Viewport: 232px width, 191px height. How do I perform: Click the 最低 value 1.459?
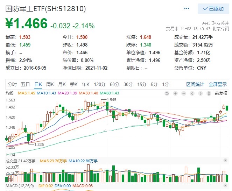(25, 45)
